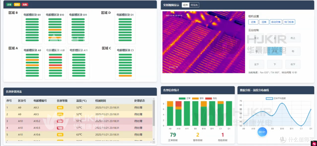This screenshot has height=146, width=317.
Task: Click the blue 00:01 timer bubble
Action: [x=262, y=132]
